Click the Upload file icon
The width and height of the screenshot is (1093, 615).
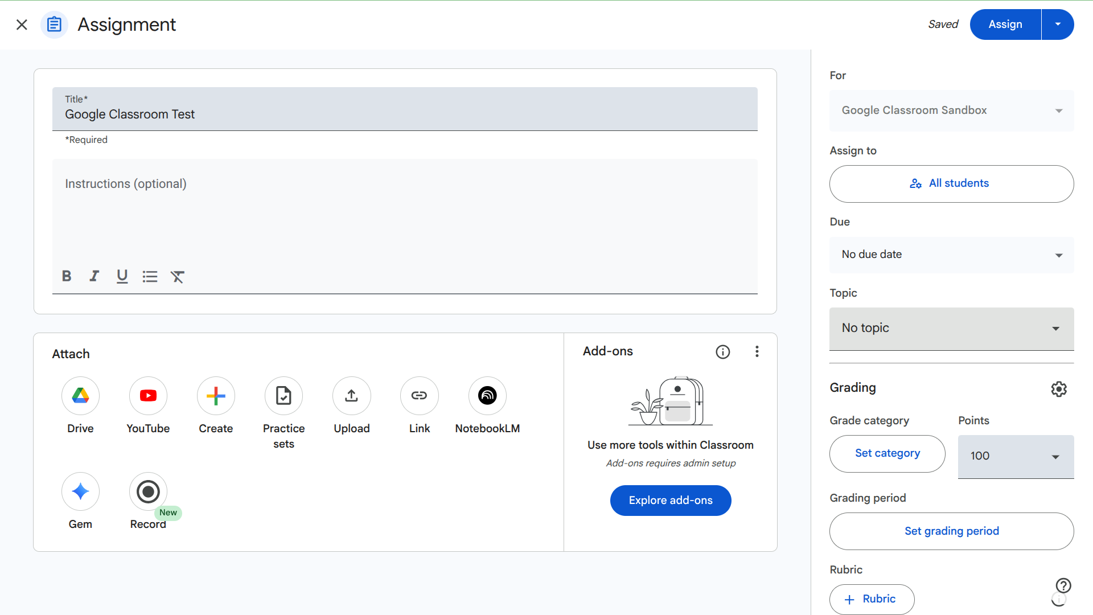click(x=351, y=396)
